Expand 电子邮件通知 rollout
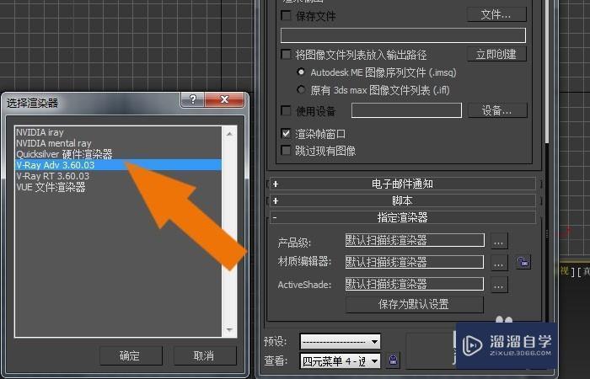The height and width of the screenshot is (379, 590). [x=403, y=184]
